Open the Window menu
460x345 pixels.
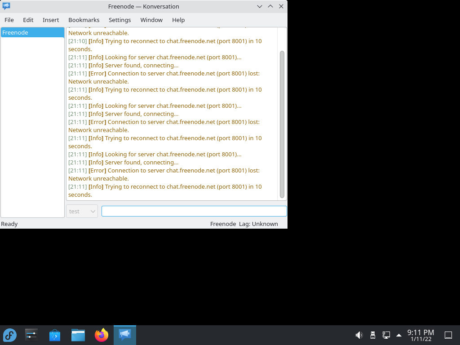(x=151, y=20)
